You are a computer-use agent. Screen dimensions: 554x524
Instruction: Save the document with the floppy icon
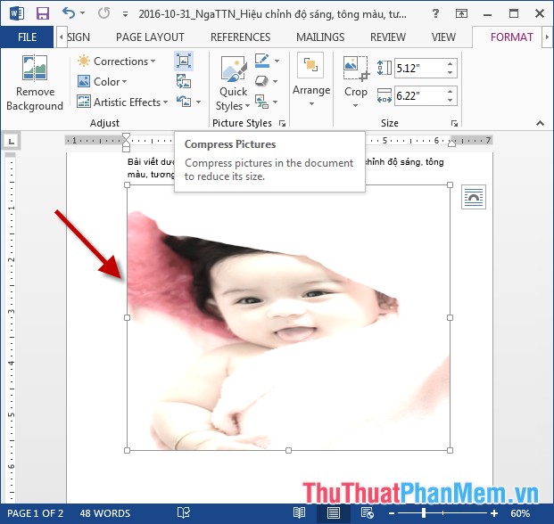coord(43,13)
